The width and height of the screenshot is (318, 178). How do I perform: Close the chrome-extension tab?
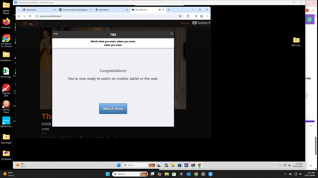pyautogui.click(x=91, y=10)
